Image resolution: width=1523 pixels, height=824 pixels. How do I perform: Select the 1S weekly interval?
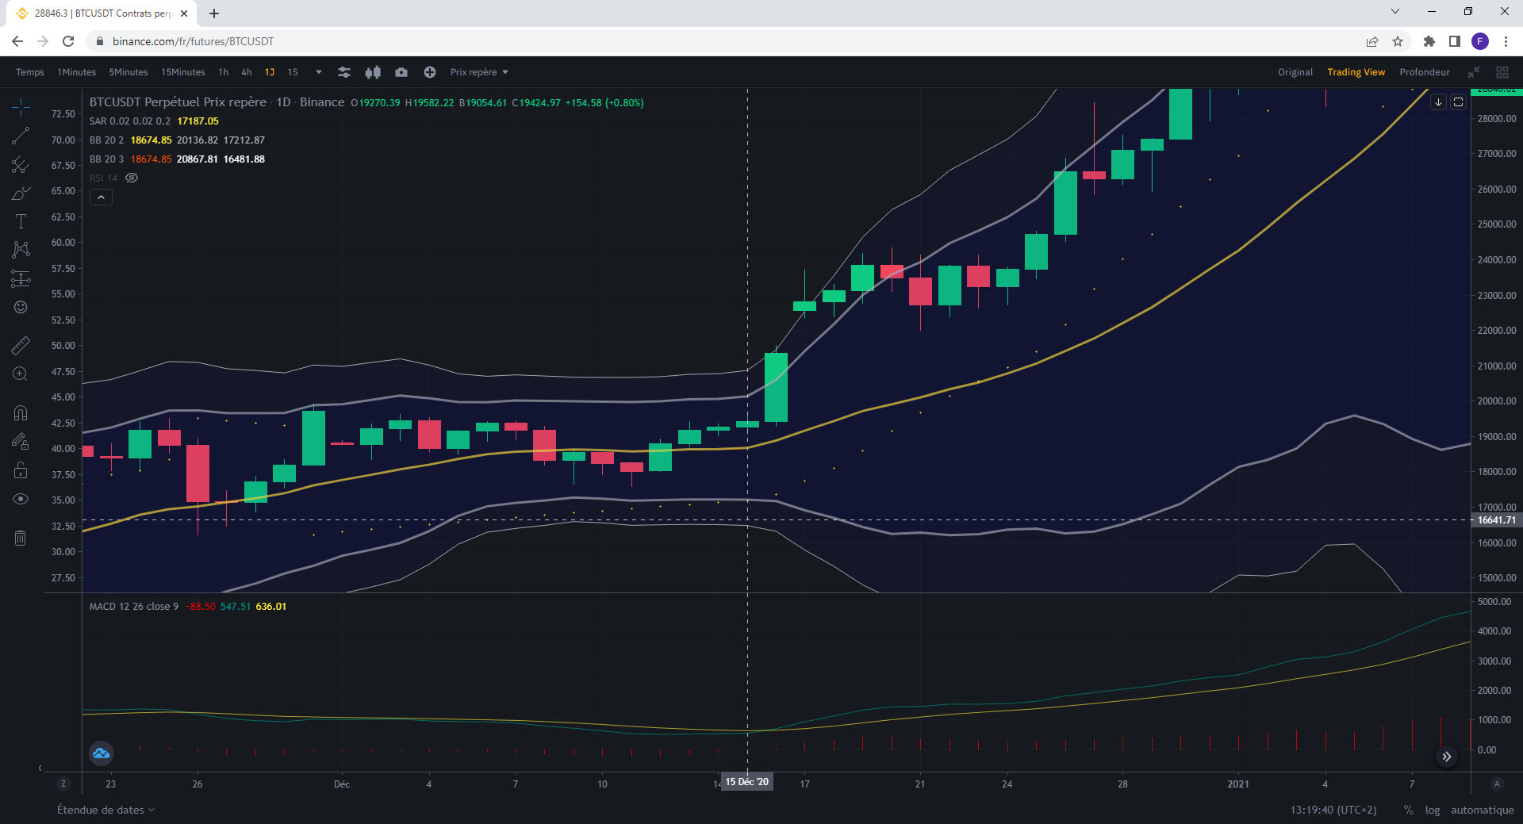click(293, 72)
